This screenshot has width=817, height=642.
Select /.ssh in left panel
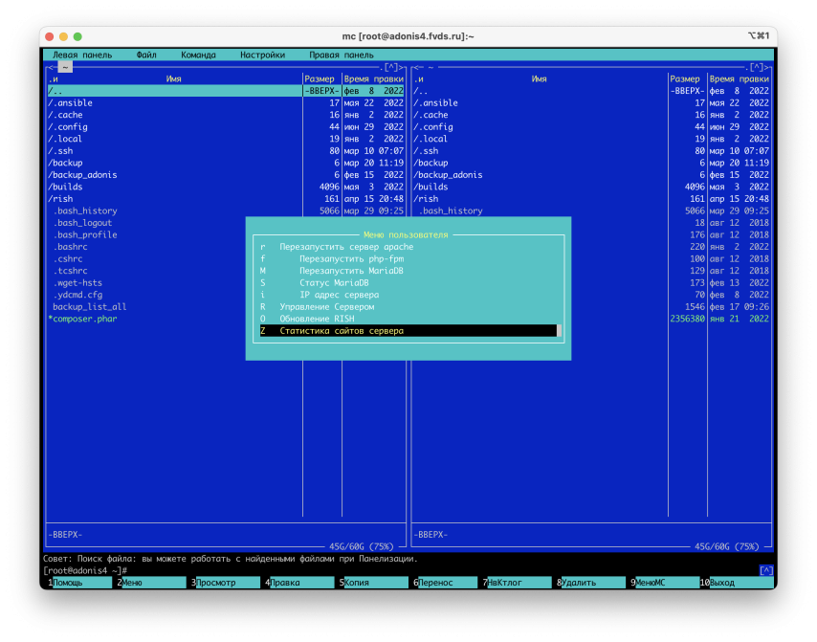tap(226, 151)
